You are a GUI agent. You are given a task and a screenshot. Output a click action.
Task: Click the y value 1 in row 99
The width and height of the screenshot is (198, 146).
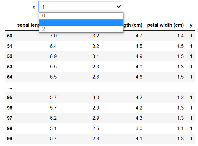coord(191,138)
